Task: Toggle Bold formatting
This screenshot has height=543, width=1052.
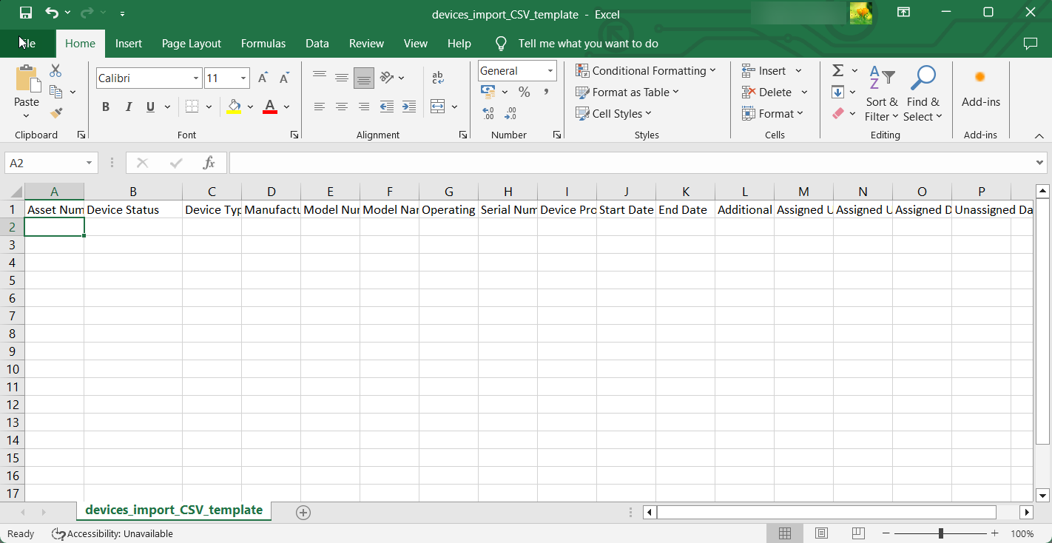Action: pos(106,107)
